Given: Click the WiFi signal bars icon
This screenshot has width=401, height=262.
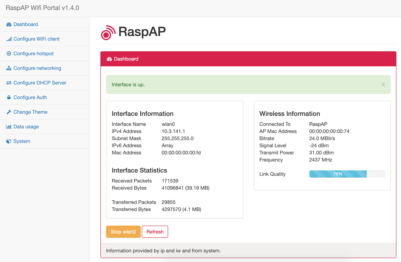Looking at the screenshot, I should pyautogui.click(x=9, y=39).
